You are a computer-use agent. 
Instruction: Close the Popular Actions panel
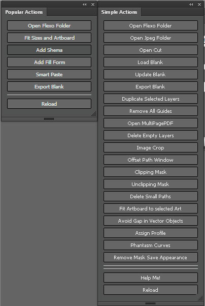93,4
